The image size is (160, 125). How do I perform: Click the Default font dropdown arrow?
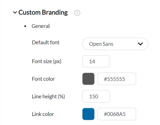pyautogui.click(x=140, y=44)
